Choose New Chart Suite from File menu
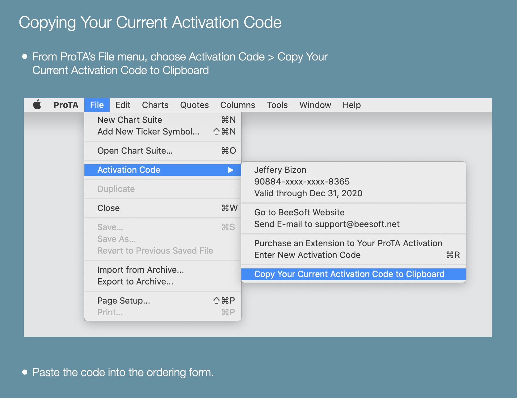The image size is (517, 398). (x=130, y=120)
